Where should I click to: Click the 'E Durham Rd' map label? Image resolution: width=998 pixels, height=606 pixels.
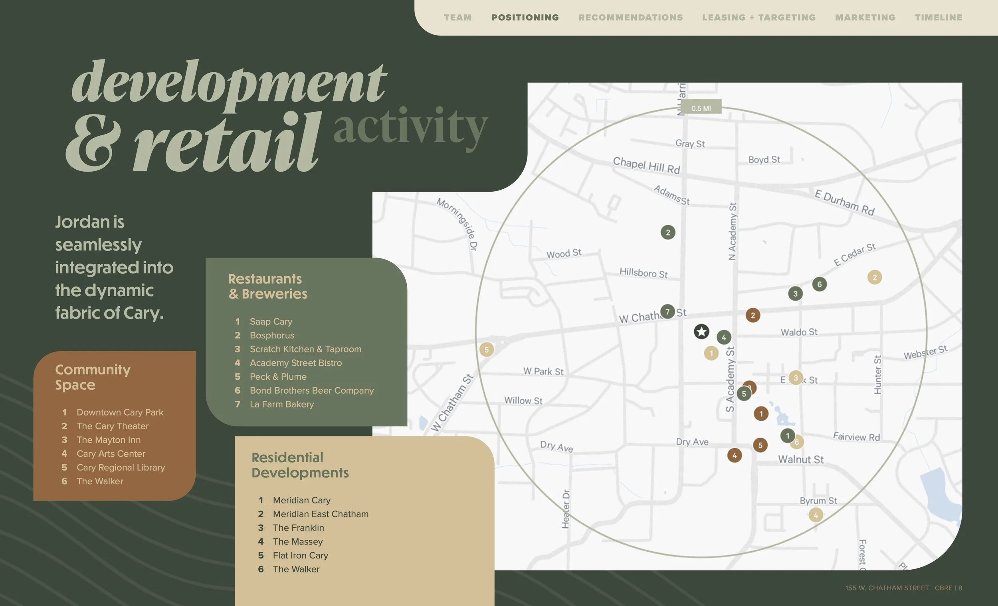tap(844, 202)
